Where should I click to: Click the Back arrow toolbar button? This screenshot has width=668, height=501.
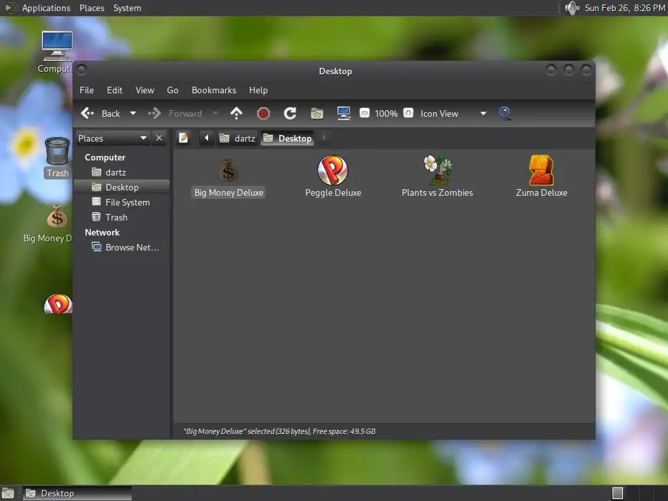tap(100, 114)
